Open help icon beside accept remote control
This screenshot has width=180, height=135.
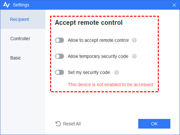(134, 40)
